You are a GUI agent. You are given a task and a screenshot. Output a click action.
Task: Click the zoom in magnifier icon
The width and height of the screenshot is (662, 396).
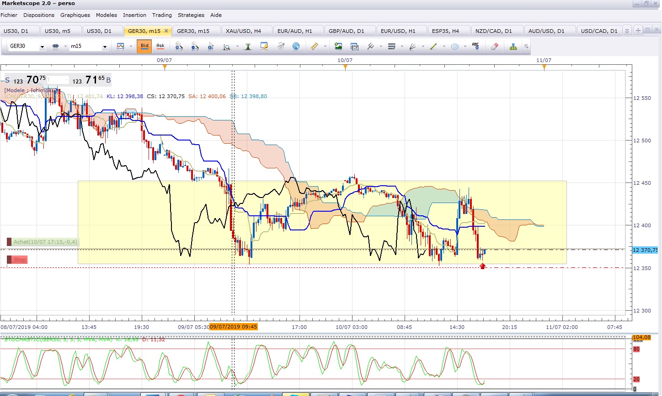179,46
